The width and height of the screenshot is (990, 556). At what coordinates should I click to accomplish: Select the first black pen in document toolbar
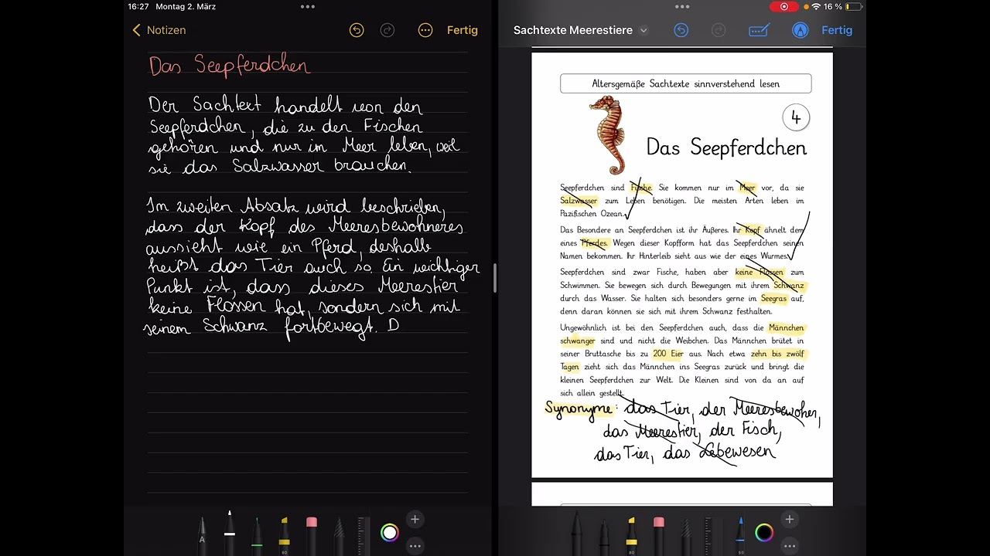click(577, 533)
